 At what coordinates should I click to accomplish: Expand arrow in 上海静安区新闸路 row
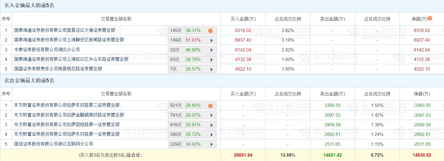[x=212, y=40]
